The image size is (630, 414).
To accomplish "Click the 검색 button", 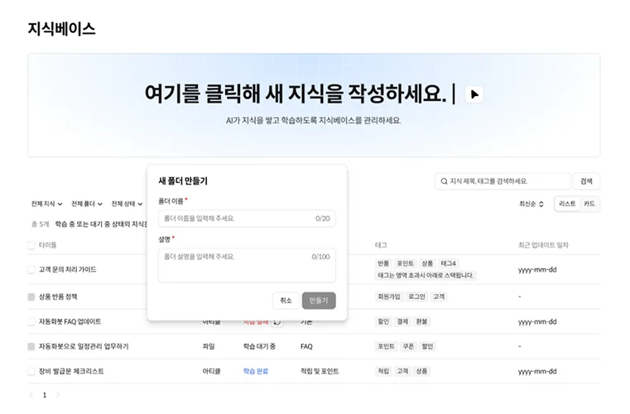I will [x=586, y=181].
